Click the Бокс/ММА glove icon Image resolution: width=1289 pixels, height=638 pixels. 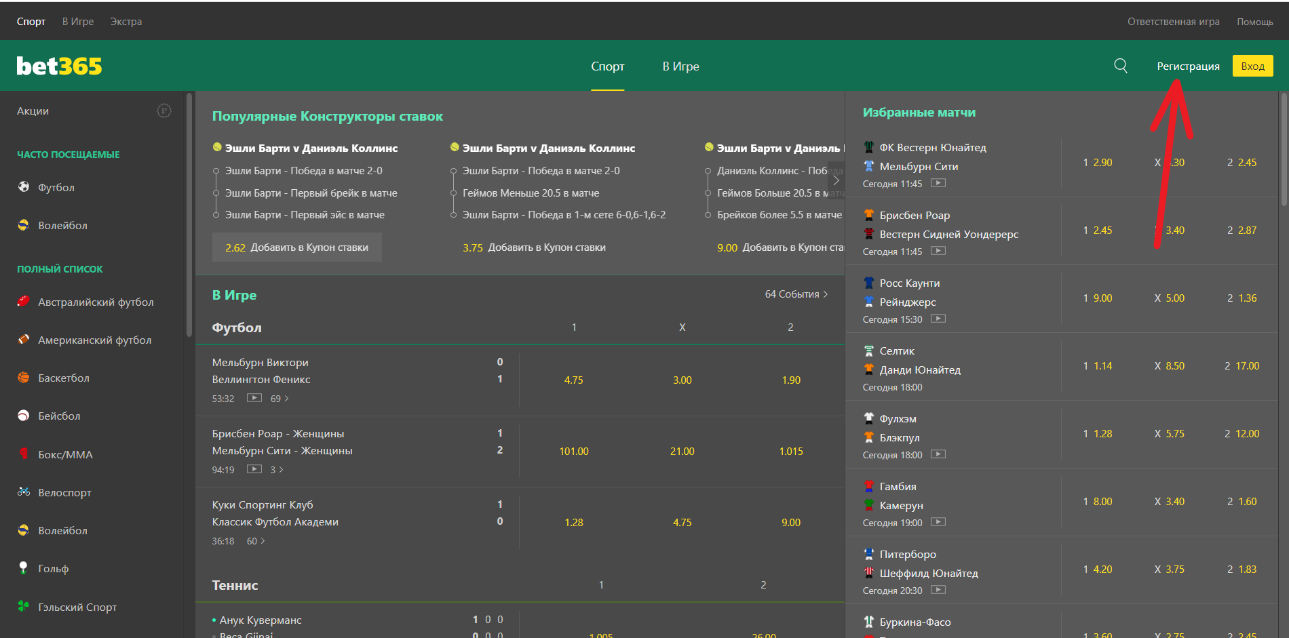pos(24,454)
